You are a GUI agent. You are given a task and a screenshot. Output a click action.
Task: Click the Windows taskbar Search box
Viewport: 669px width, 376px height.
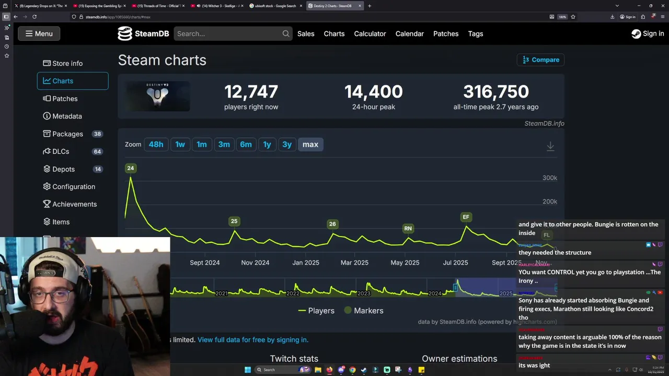(283, 370)
